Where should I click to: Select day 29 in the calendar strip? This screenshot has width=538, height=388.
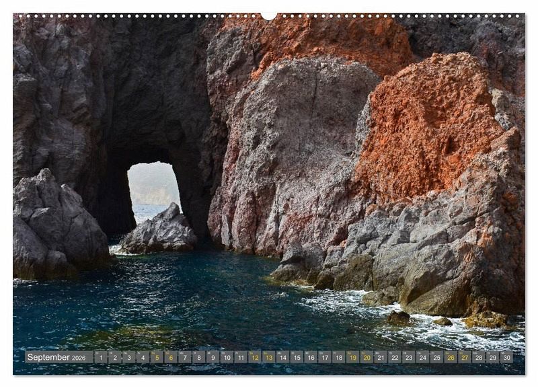tap(493, 357)
